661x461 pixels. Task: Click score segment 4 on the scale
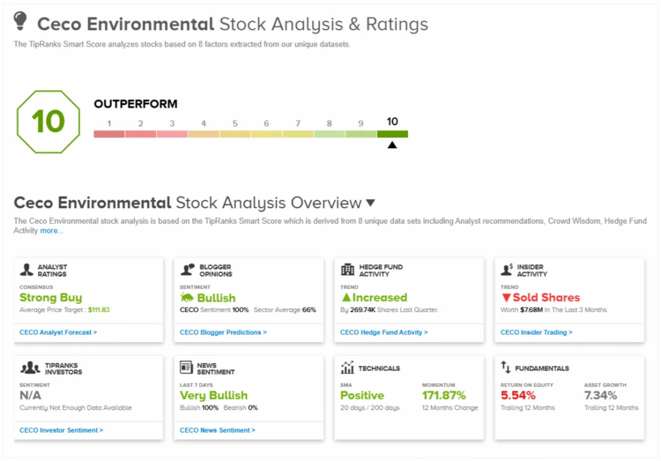coord(203,134)
